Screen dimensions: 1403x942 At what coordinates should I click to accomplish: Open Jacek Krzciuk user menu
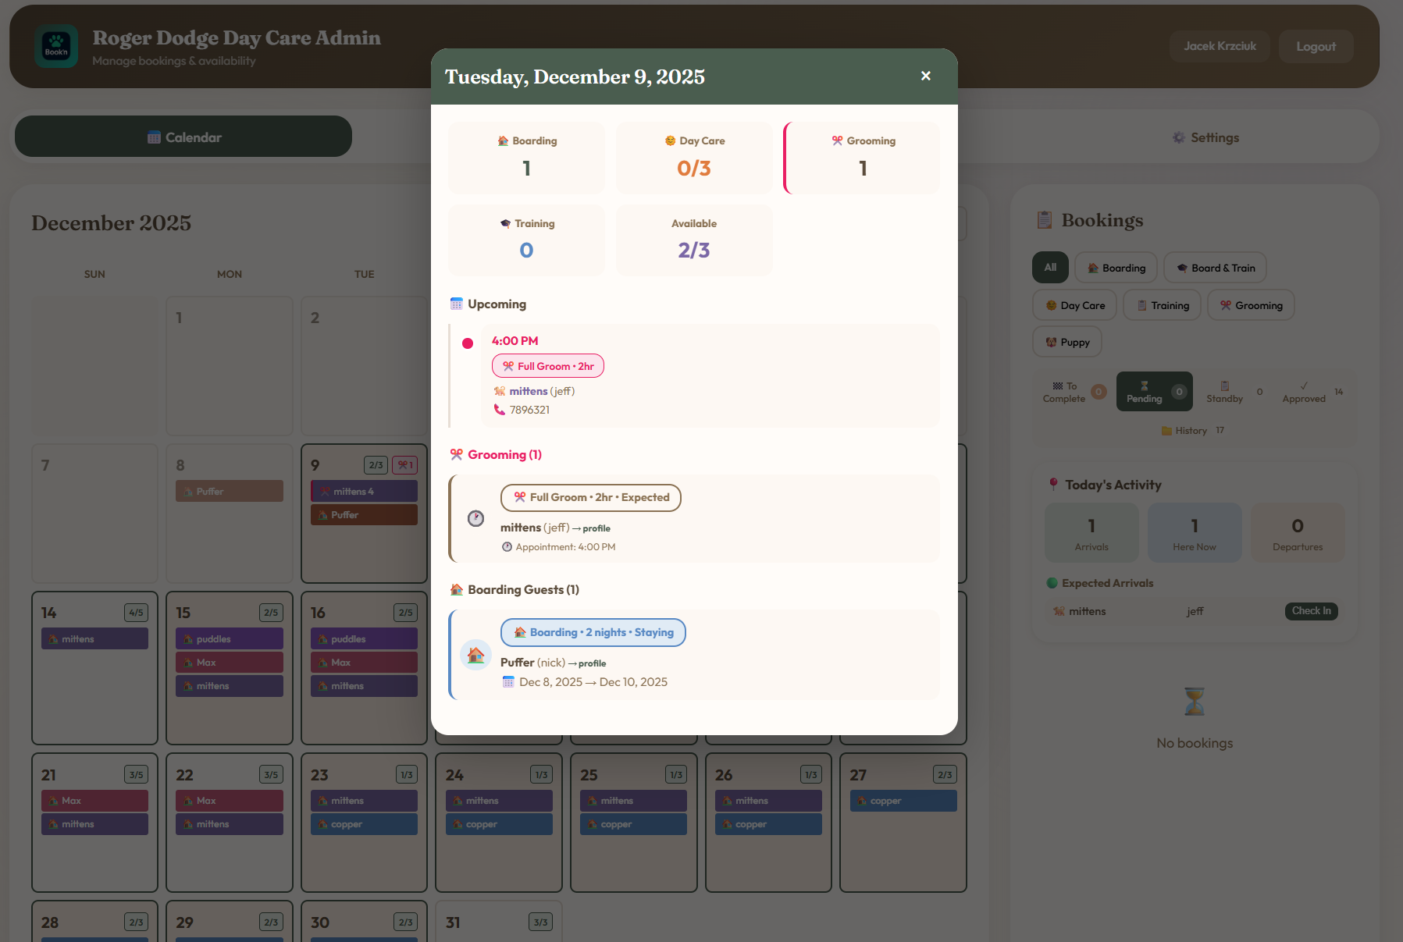1219,46
